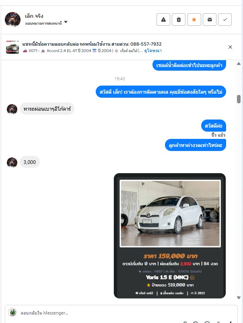
Task: Click the scroll down arrow in chat
Action: [x=239, y=298]
